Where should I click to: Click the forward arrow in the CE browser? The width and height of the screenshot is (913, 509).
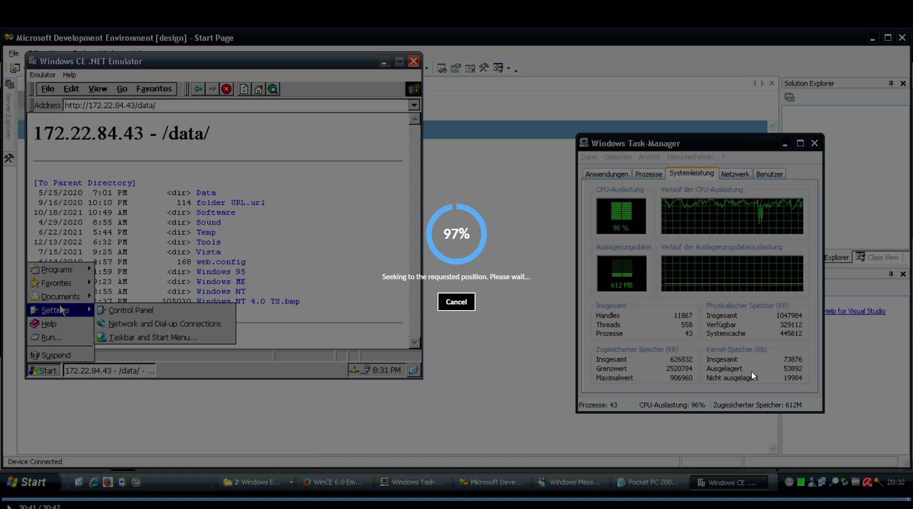pos(212,89)
